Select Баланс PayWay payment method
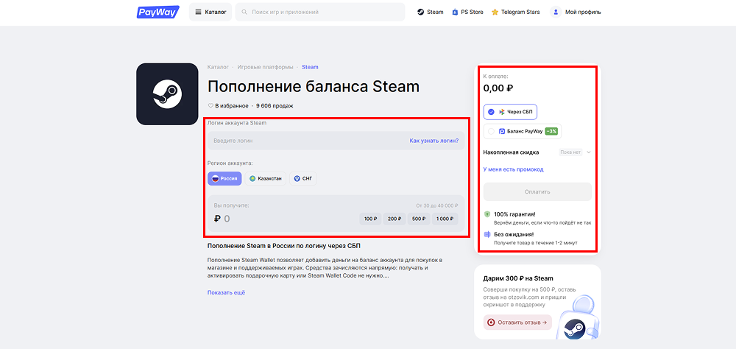The image size is (736, 349). point(523,132)
